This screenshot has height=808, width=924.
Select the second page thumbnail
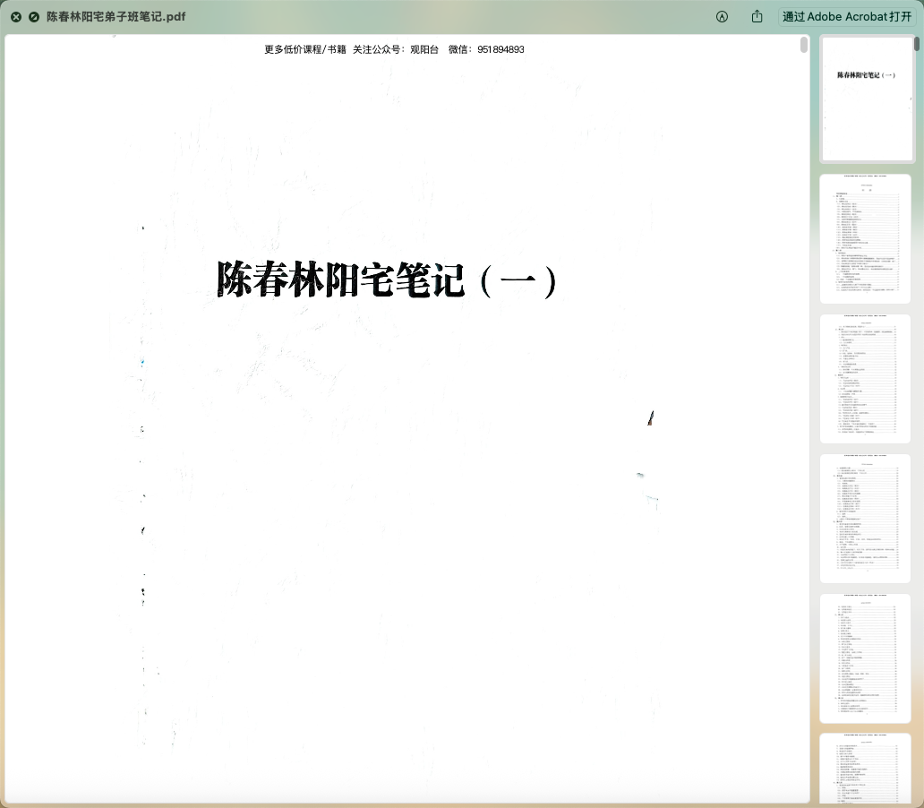click(x=865, y=238)
